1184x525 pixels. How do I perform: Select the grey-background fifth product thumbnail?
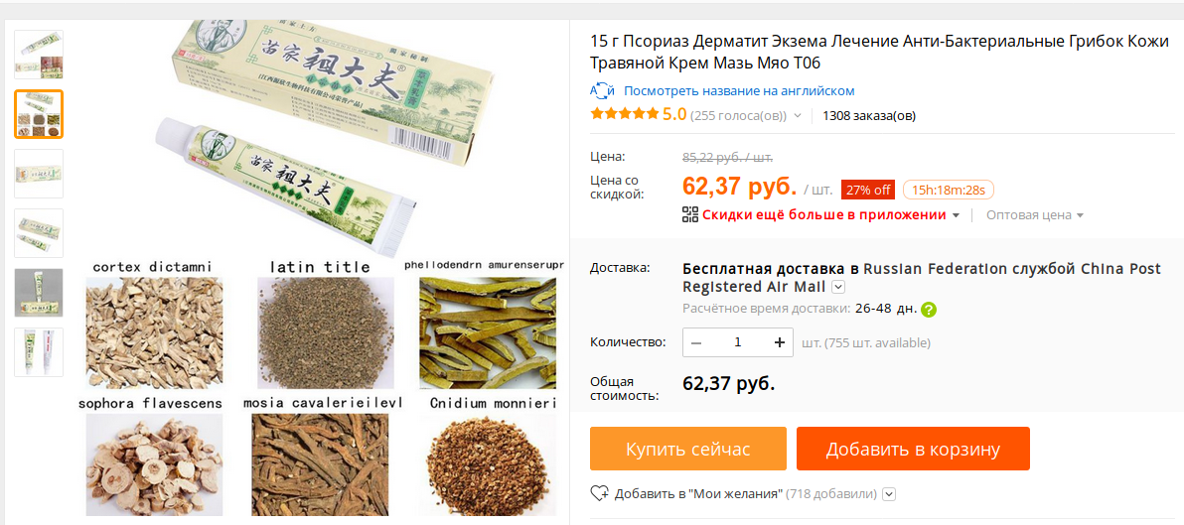point(39,293)
